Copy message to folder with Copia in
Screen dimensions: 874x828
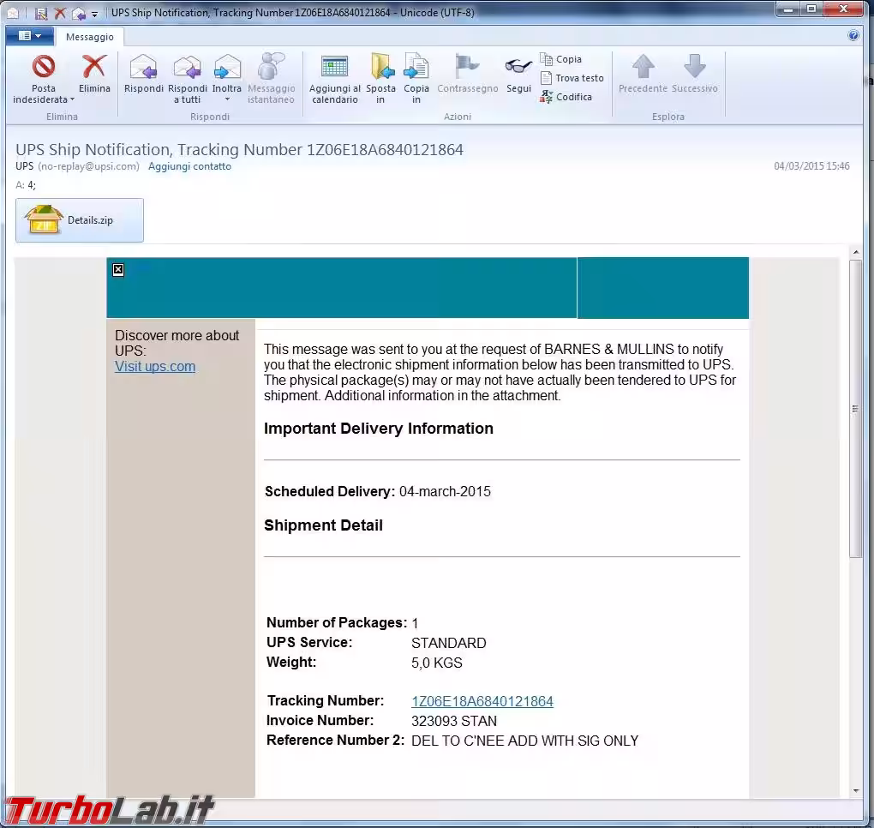416,78
